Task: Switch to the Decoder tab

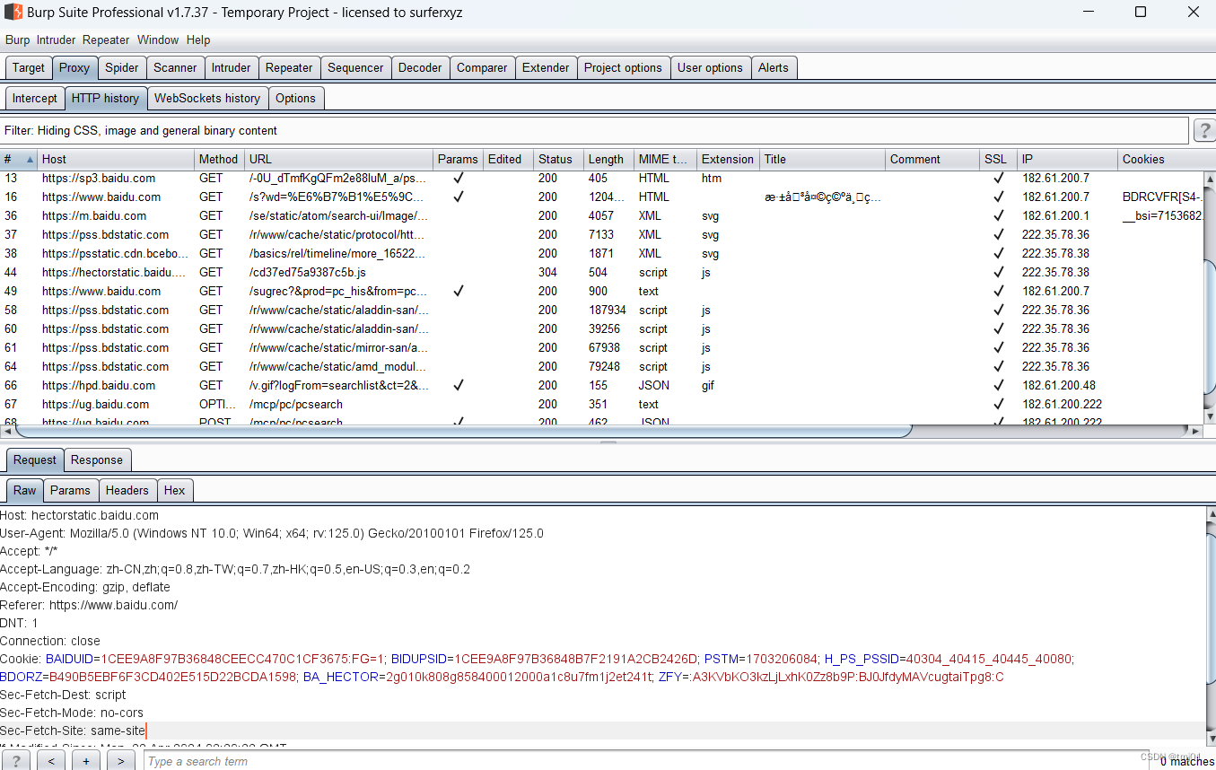Action: click(x=420, y=67)
